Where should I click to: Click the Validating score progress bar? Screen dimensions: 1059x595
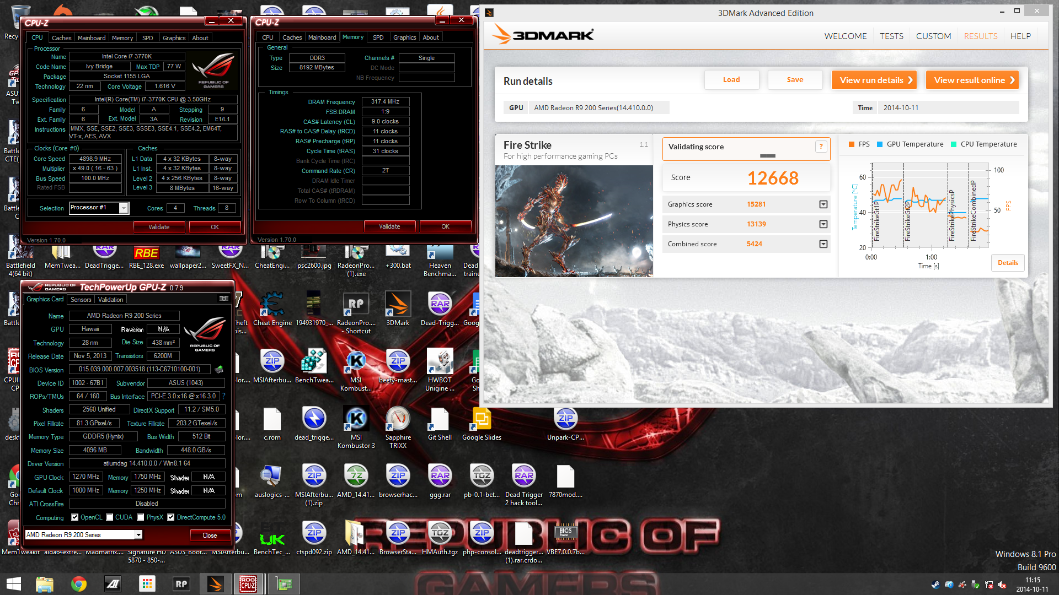pos(767,156)
